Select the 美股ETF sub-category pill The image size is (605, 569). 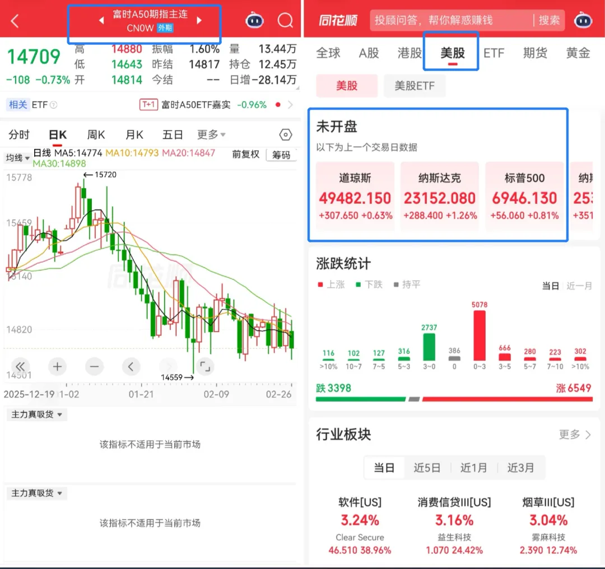415,86
